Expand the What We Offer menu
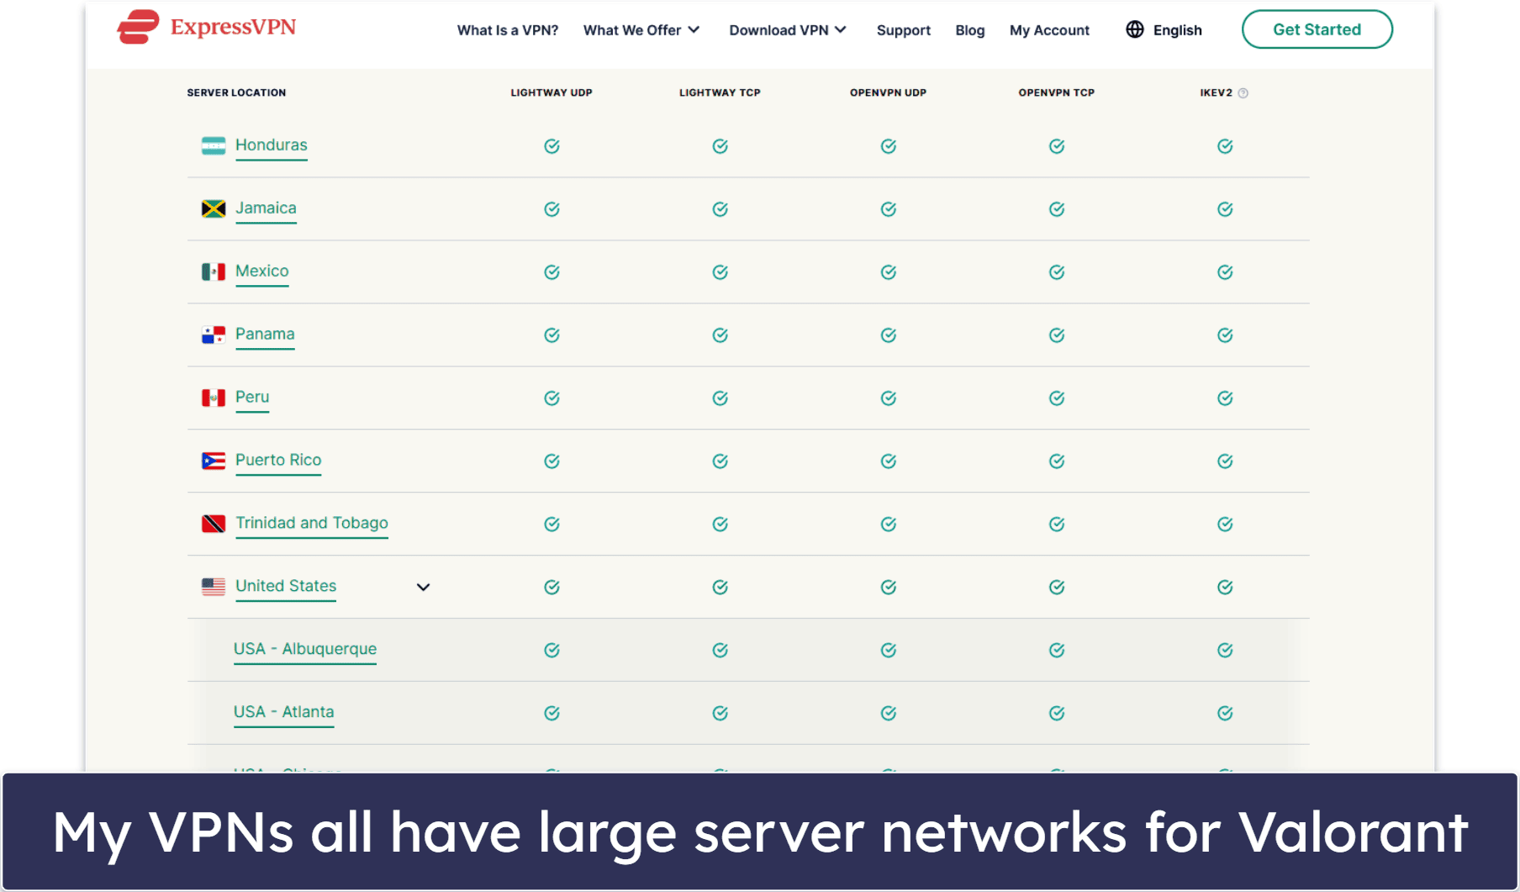 [641, 30]
